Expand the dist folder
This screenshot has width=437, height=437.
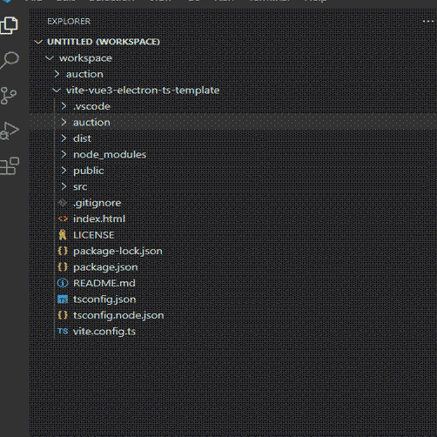click(64, 138)
